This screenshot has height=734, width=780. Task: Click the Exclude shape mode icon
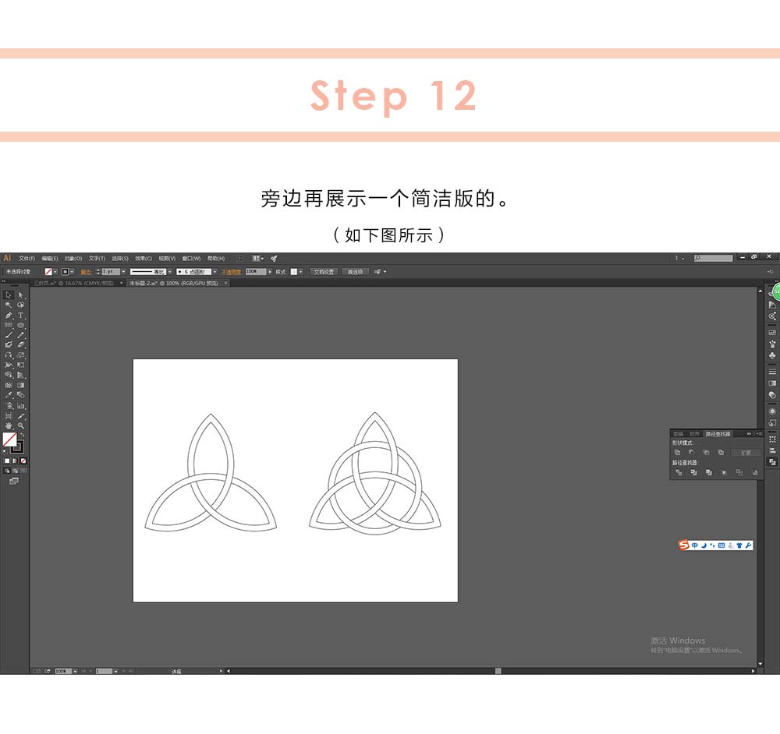coord(721,452)
